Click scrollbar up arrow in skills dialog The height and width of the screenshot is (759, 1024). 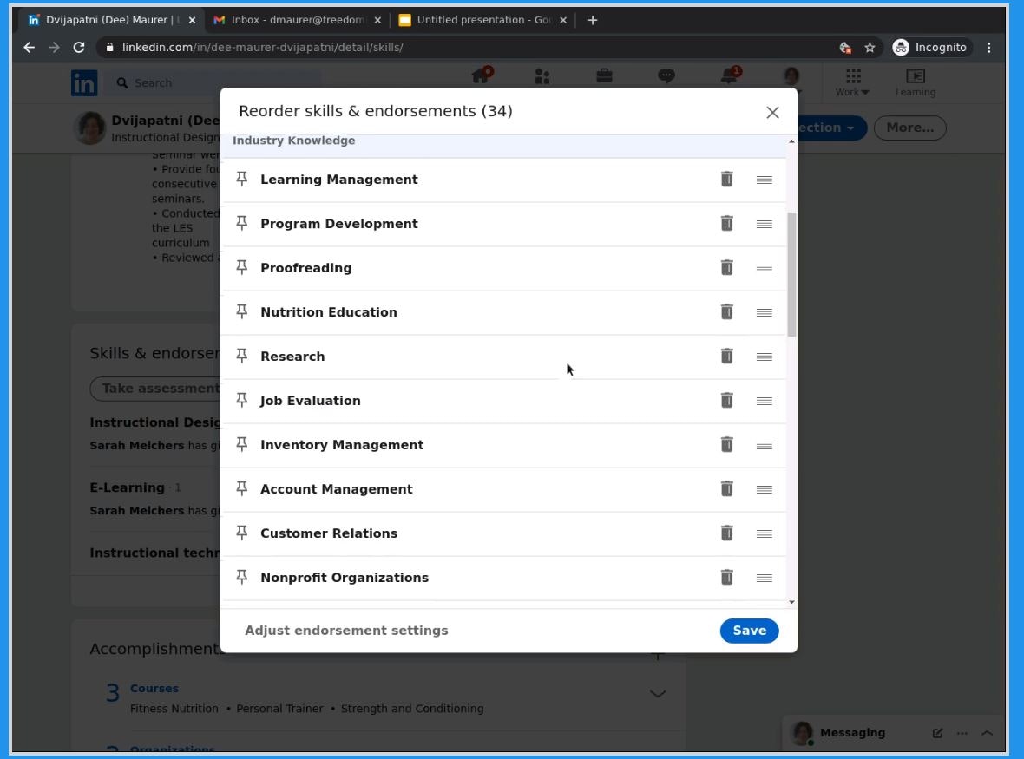(x=791, y=141)
